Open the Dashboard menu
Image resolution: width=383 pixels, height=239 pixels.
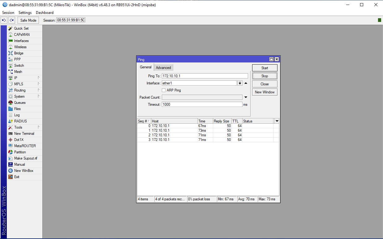45,13
